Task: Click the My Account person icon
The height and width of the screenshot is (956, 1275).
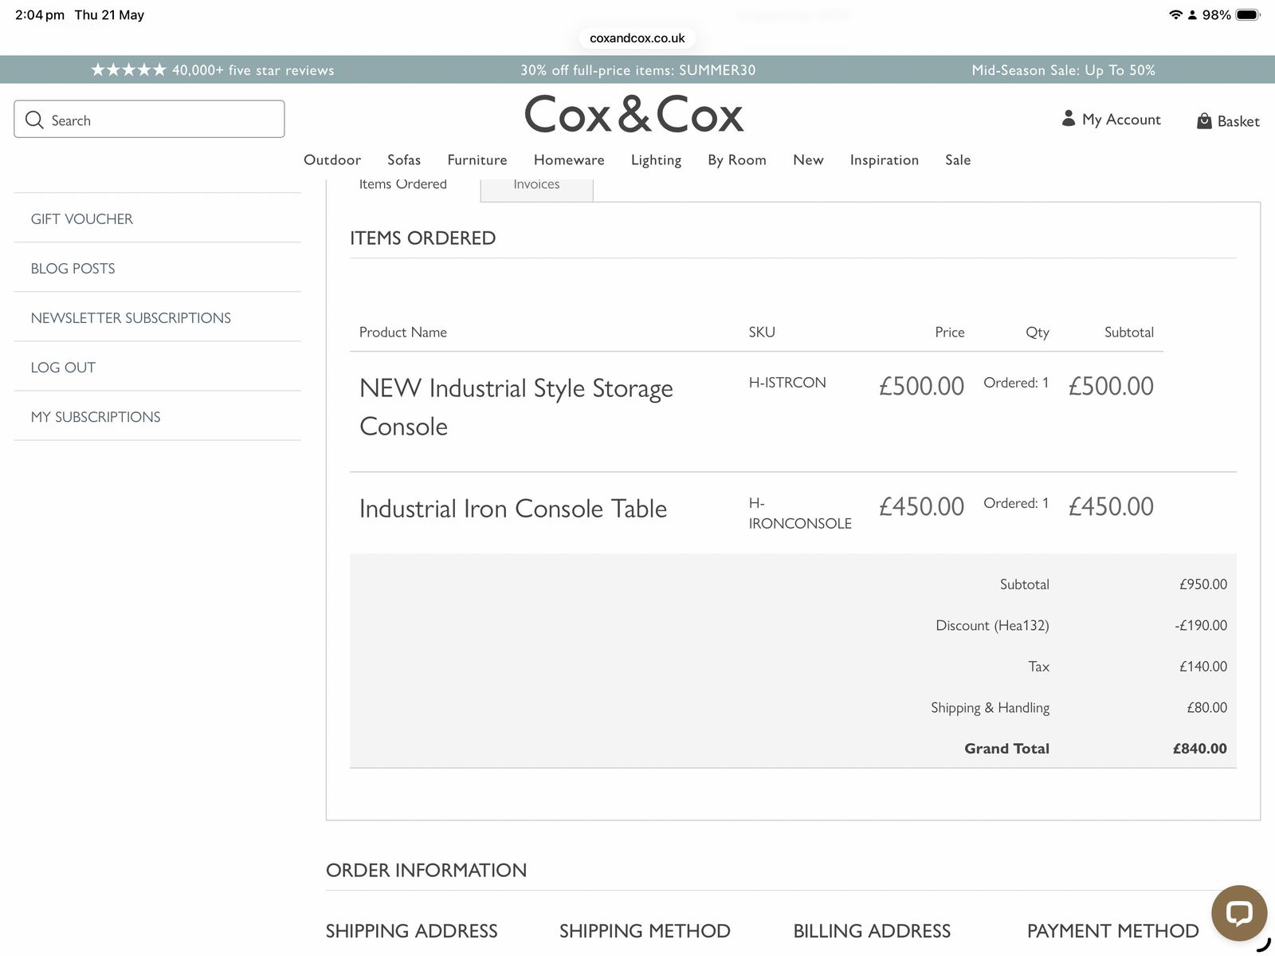Action: click(x=1069, y=119)
